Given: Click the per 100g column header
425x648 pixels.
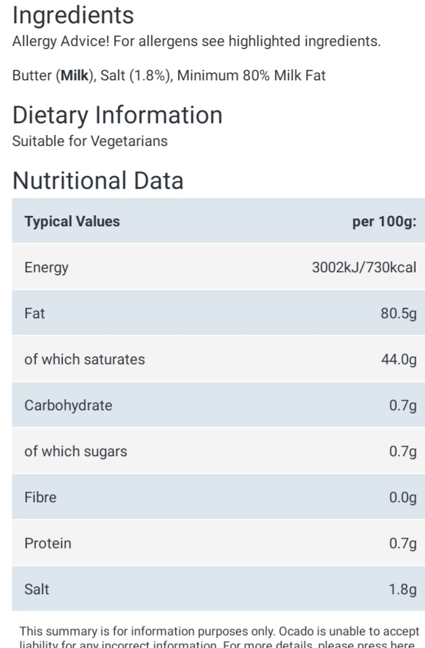Looking at the screenshot, I should pyautogui.click(x=384, y=221).
